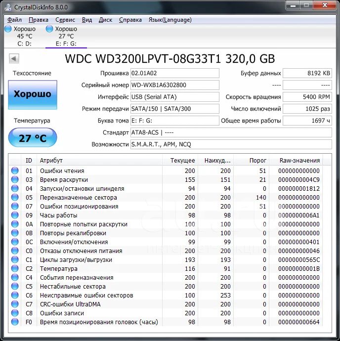The image size is (340, 341).
Task: Click the Интерфейс field USB (Serial ATA)
Action: click(x=174, y=97)
